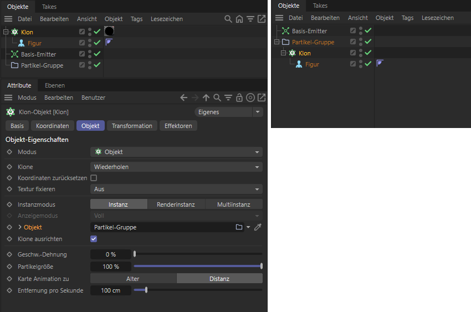Click black material tag on Klon
Screen dimensions: 471x312
pos(109,31)
